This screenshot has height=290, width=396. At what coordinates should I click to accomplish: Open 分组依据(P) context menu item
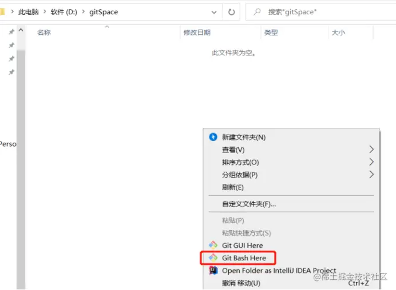(291, 175)
